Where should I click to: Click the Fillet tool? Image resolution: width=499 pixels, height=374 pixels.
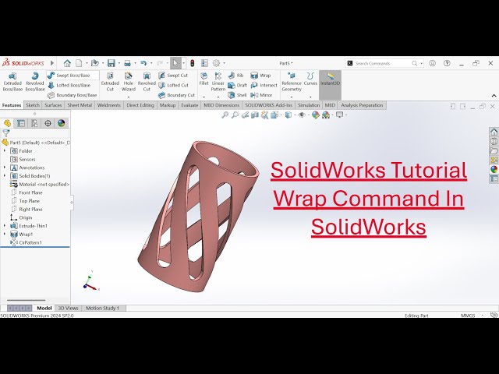tap(203, 79)
